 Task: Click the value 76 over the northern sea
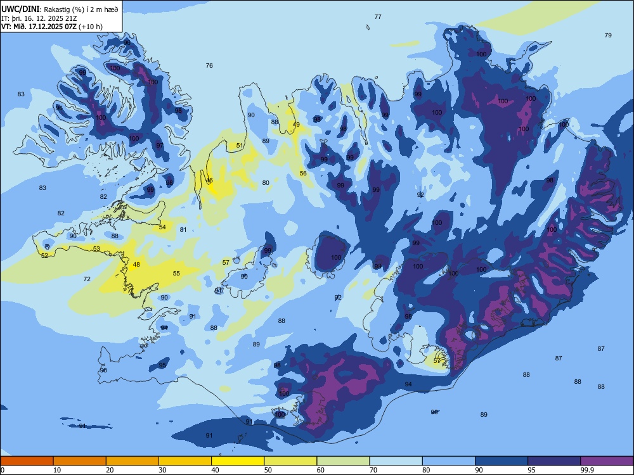pos(209,65)
